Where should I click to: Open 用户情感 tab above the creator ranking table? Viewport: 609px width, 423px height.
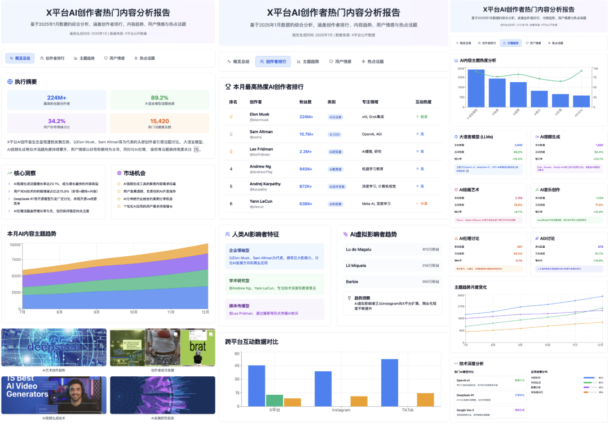click(x=340, y=62)
